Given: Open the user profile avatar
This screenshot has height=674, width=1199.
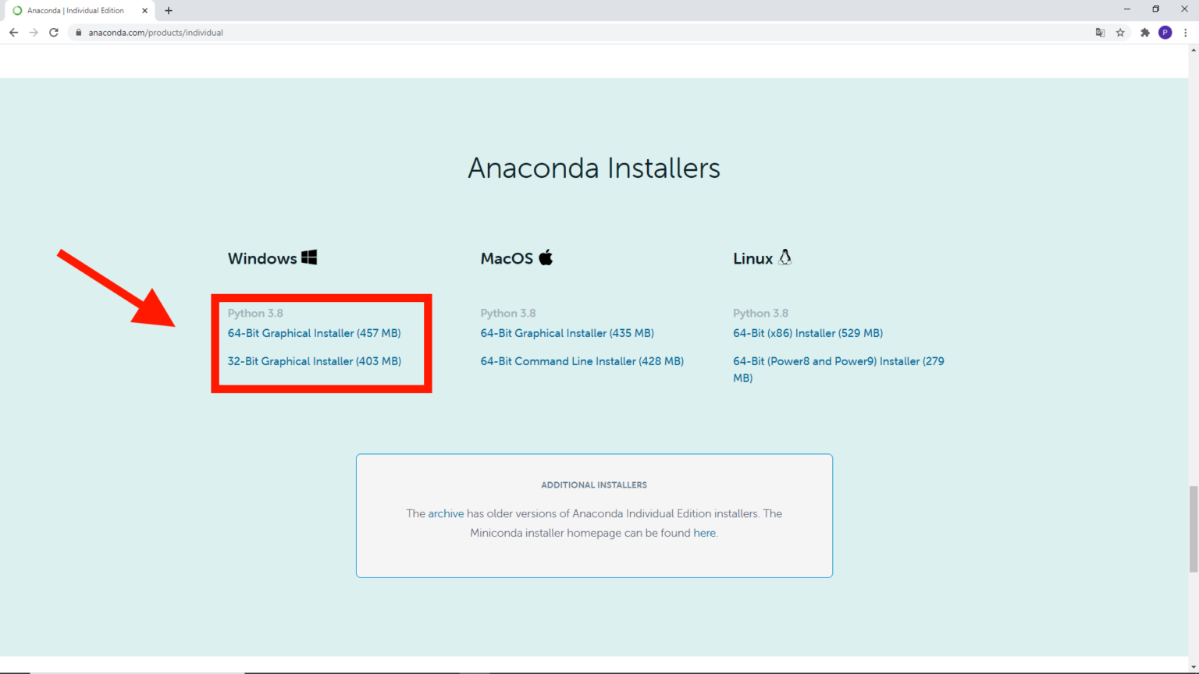Looking at the screenshot, I should [x=1165, y=33].
